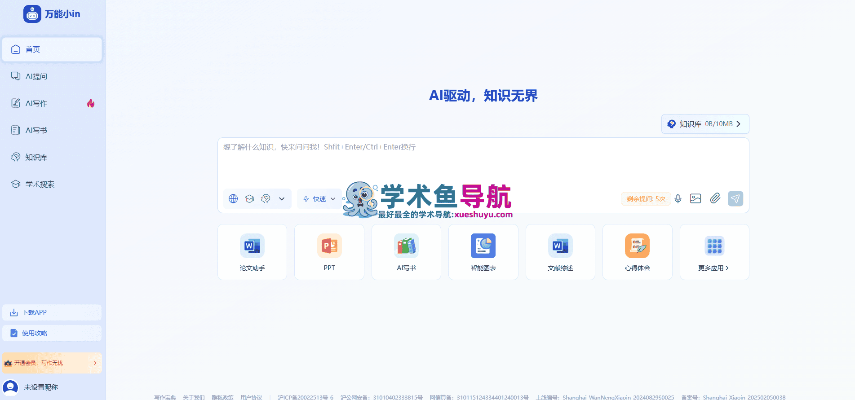Open the 关于我们 footer link
The width and height of the screenshot is (855, 400).
[x=194, y=397]
